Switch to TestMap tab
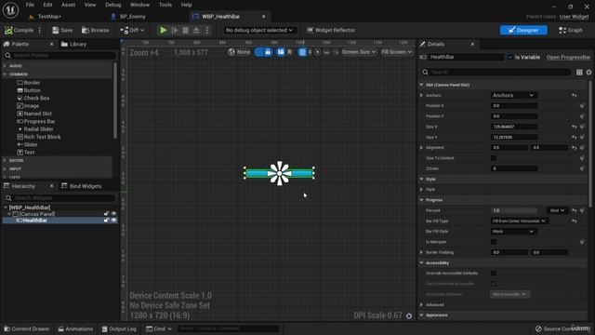This screenshot has height=335, width=595. point(49,17)
